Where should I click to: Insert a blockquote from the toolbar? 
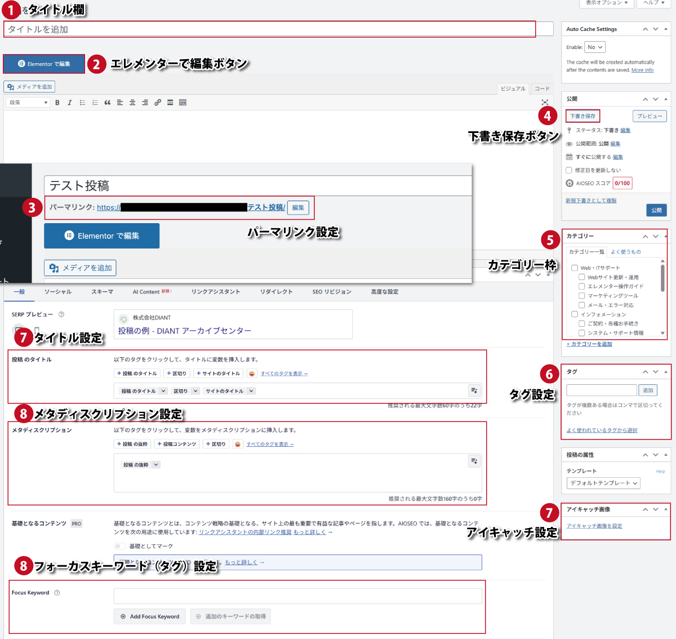108,103
